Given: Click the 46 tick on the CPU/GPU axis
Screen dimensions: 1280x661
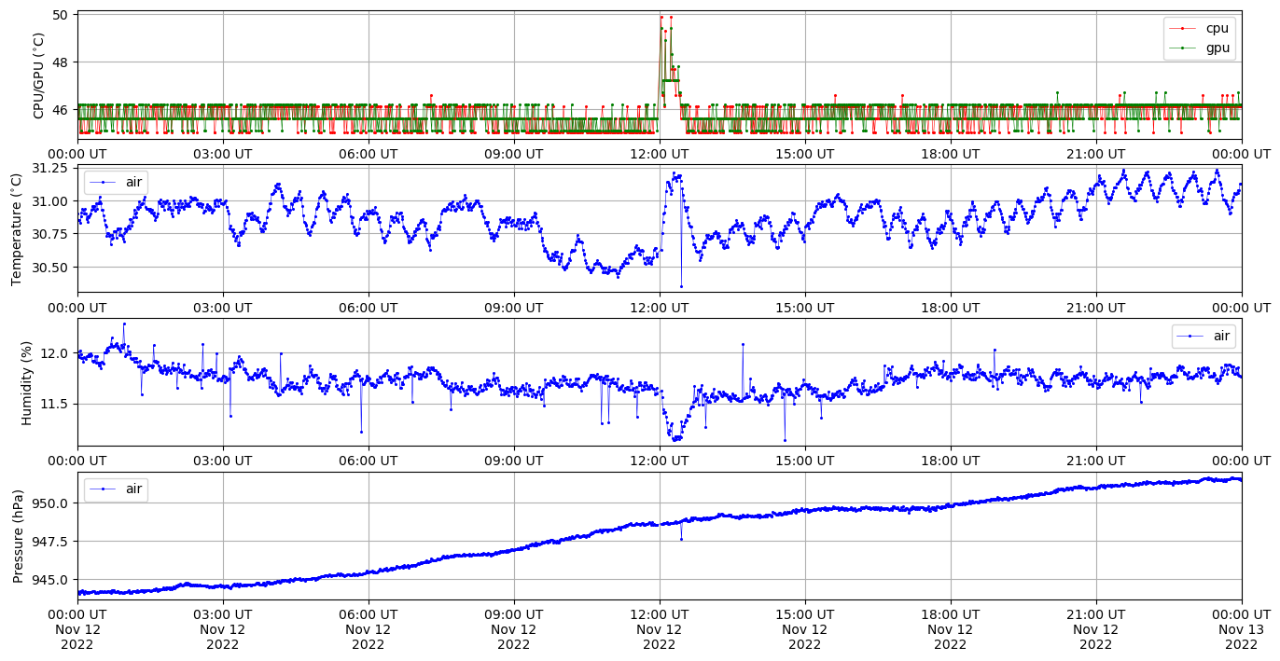Looking at the screenshot, I should coord(61,110).
